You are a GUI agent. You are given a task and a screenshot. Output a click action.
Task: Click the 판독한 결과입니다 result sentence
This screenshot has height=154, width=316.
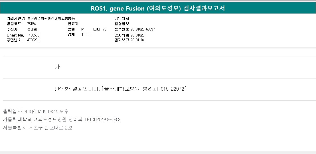[x=120, y=89]
